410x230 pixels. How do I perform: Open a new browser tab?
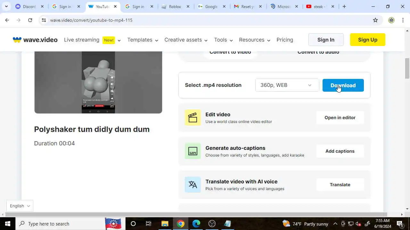344,6
